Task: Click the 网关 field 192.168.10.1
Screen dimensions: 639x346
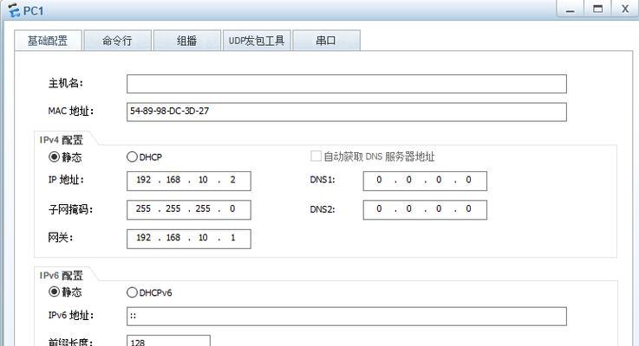Action: pos(189,239)
